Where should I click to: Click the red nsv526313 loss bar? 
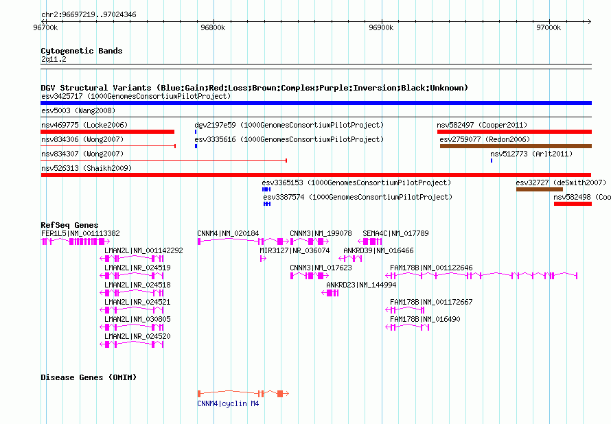[316, 175]
